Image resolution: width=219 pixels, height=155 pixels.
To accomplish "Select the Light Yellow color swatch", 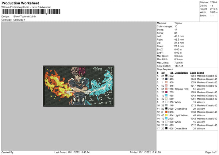I will coord(166,115).
